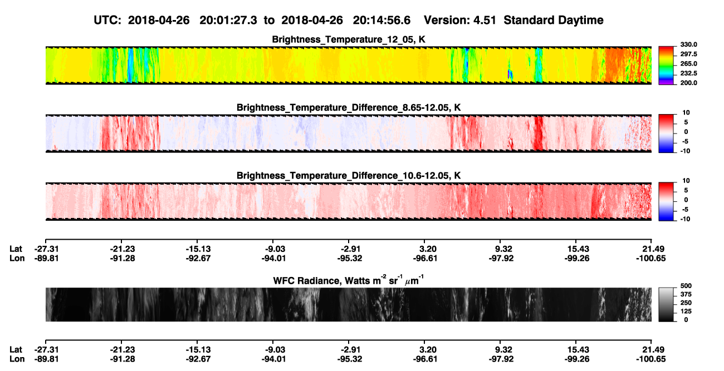Click the '232.5' colorbar tick label
The width and height of the screenshot is (724, 371).
[687, 73]
